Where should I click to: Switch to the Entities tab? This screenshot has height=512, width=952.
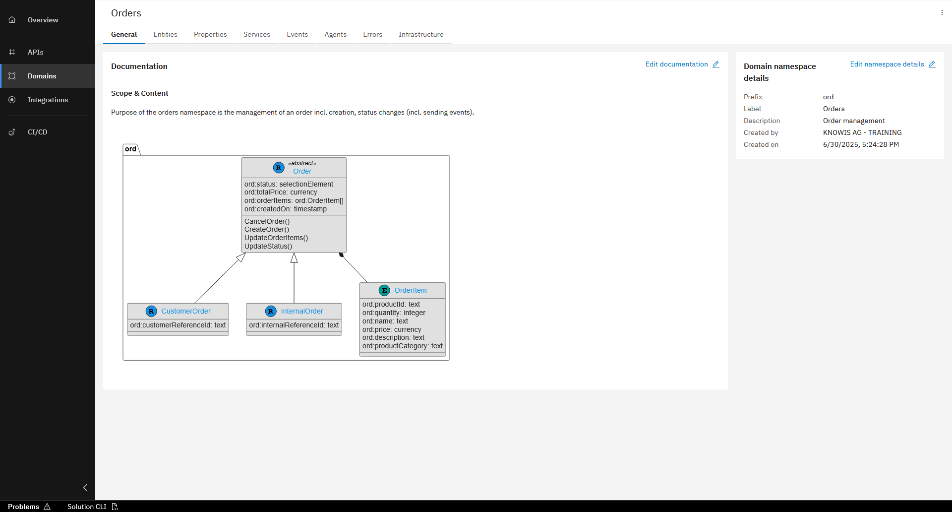[x=165, y=34]
